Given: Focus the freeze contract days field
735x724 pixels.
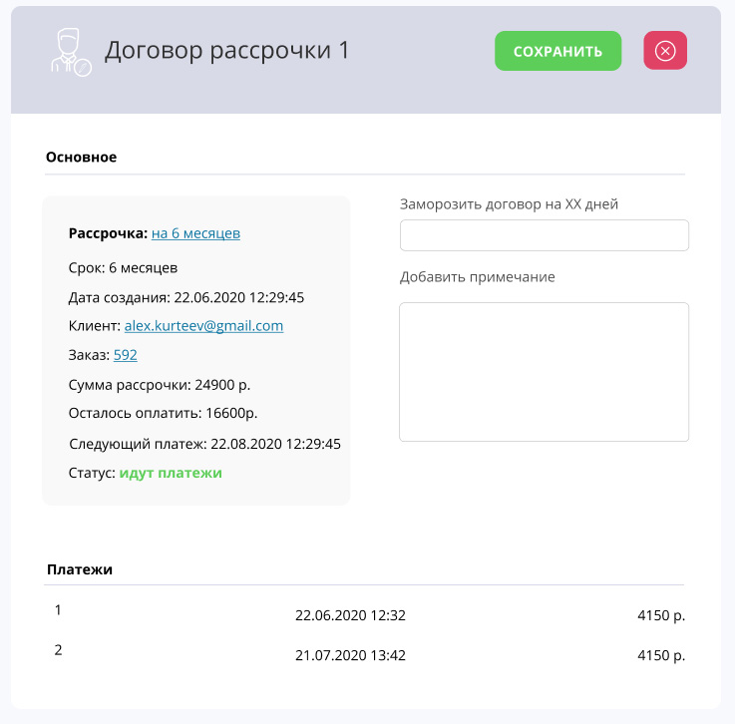Looking at the screenshot, I should pos(545,235).
